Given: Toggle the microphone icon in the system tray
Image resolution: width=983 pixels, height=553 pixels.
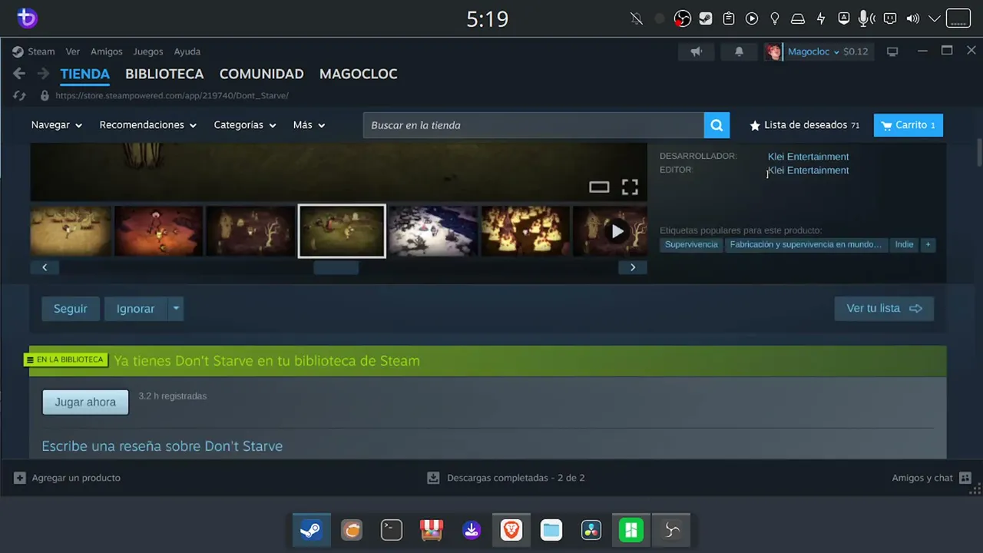Looking at the screenshot, I should click(x=866, y=18).
